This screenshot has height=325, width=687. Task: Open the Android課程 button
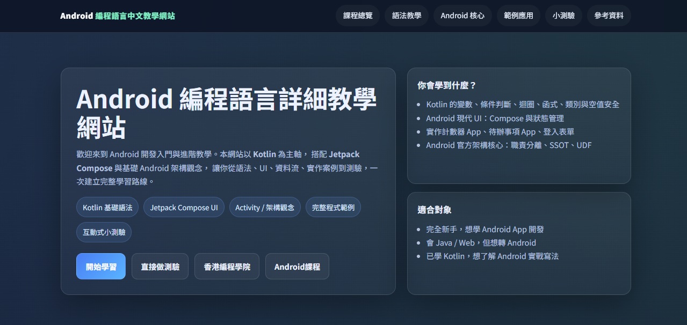297,267
